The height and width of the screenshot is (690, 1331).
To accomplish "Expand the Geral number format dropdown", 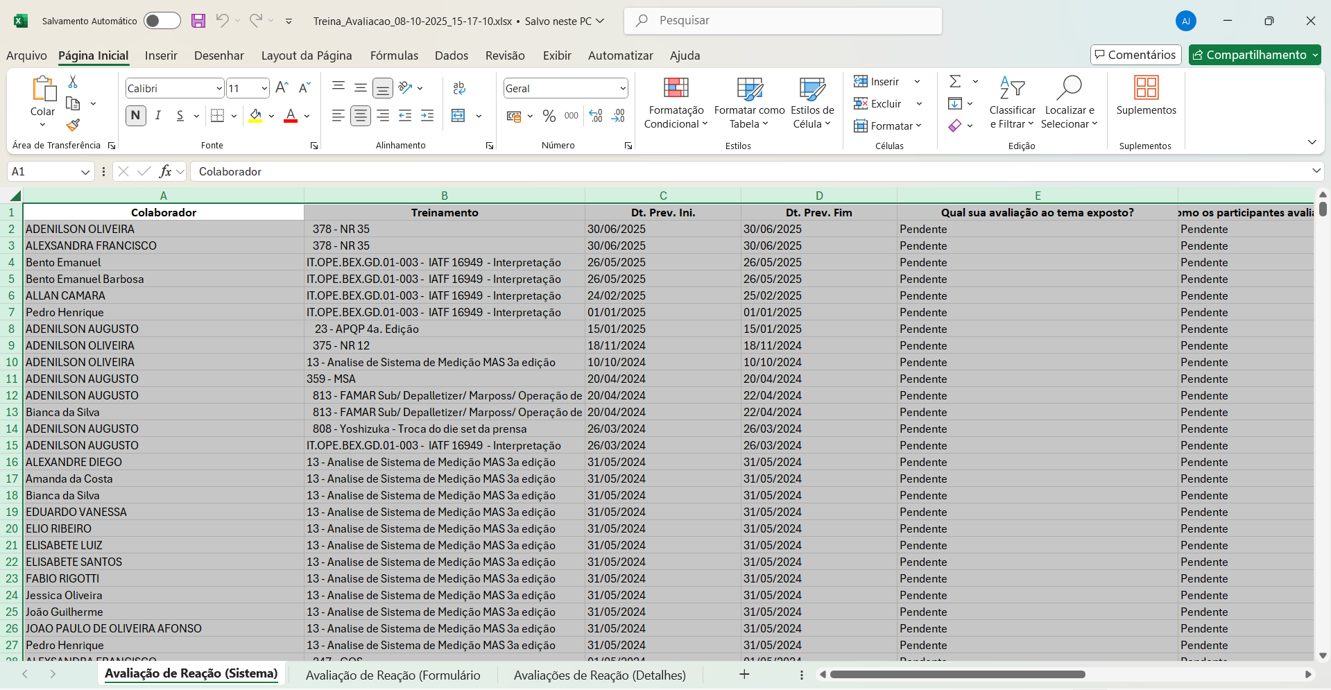I will (x=622, y=88).
